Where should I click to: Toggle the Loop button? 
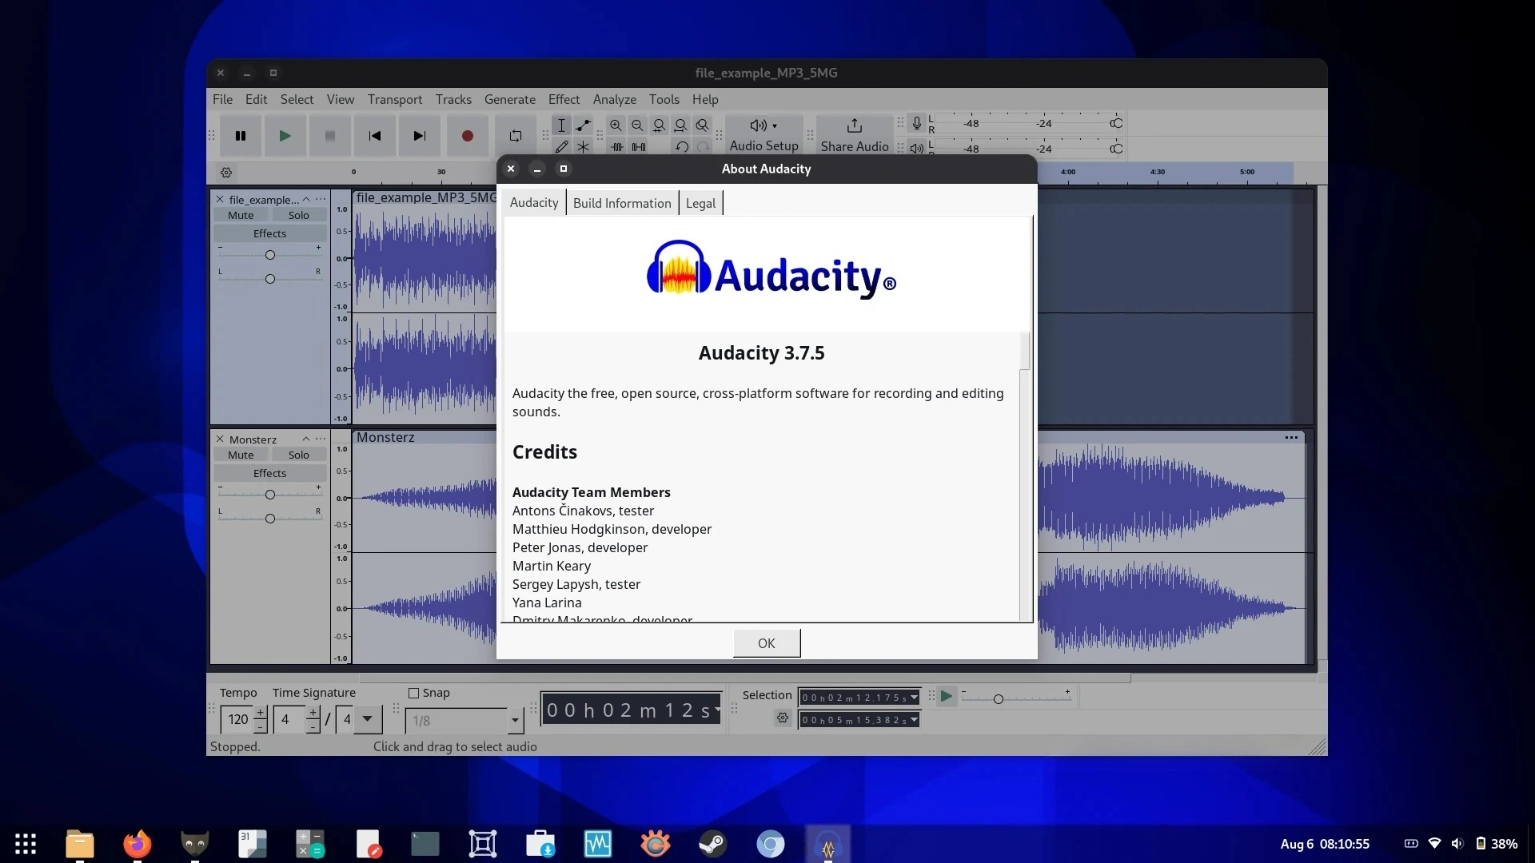(516, 137)
